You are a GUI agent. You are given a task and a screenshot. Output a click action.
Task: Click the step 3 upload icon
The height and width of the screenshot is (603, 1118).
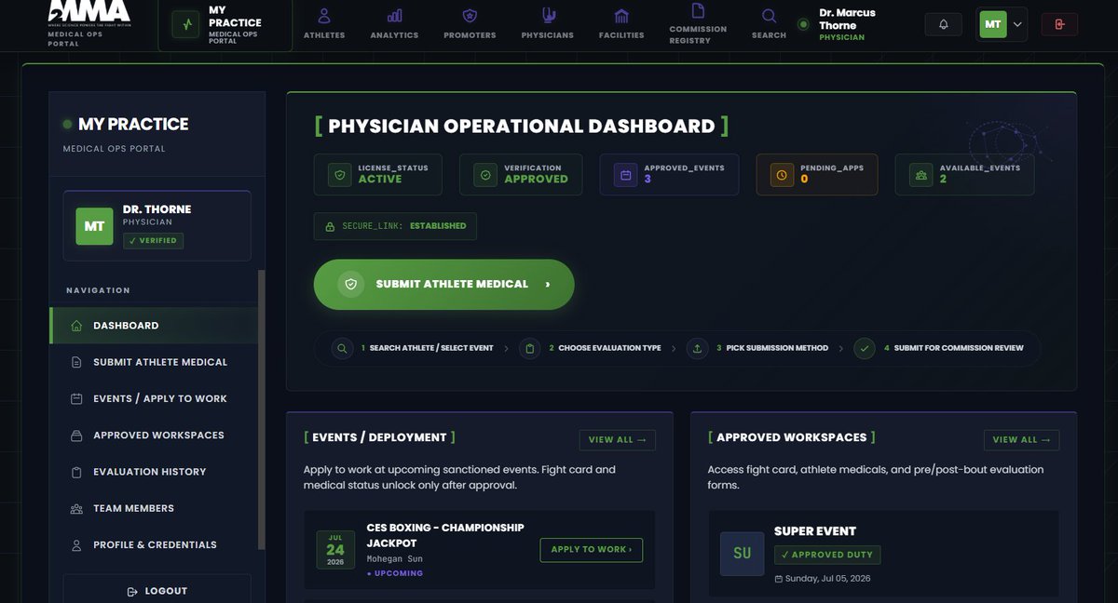697,348
